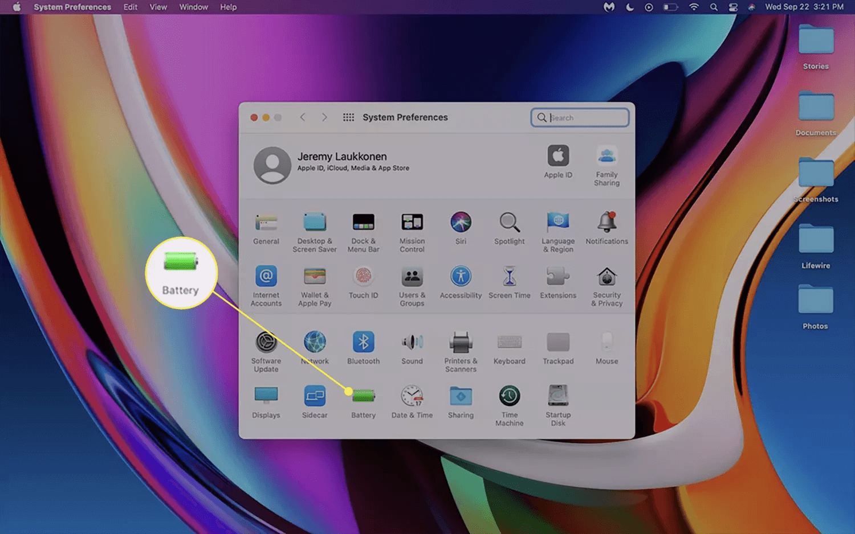The height and width of the screenshot is (534, 855).
Task: Open Accessibility preferences
Action: 461,283
